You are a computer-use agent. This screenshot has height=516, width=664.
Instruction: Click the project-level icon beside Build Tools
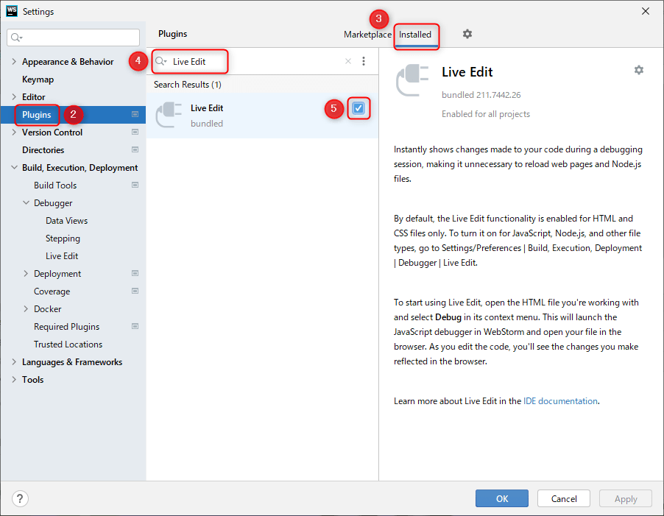click(x=135, y=185)
